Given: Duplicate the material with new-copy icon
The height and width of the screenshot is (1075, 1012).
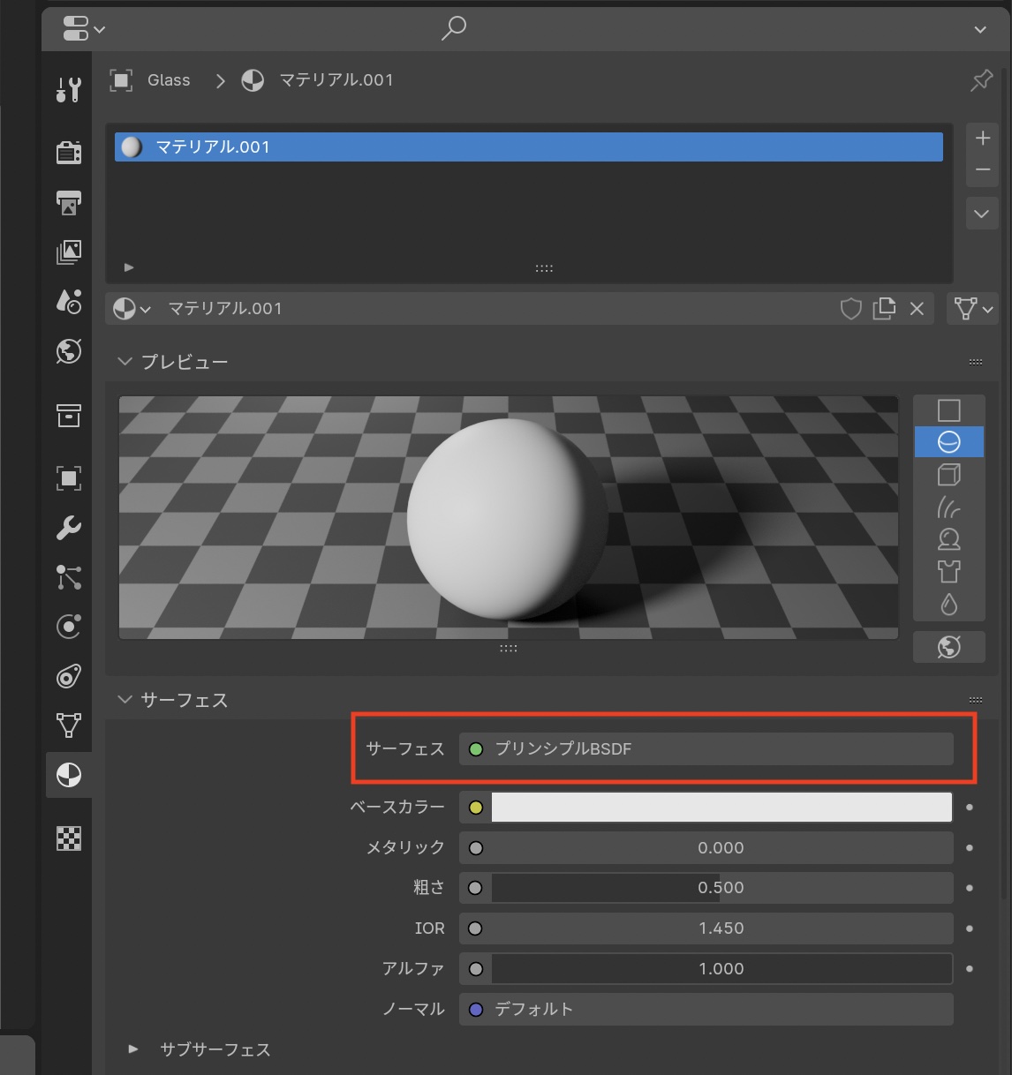Looking at the screenshot, I should [x=883, y=309].
